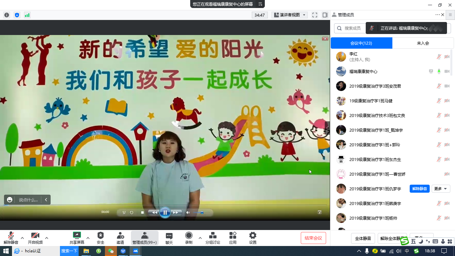Image resolution: width=455 pixels, height=256 pixels.
Task: Start 录制 recording button
Action: click(x=189, y=238)
